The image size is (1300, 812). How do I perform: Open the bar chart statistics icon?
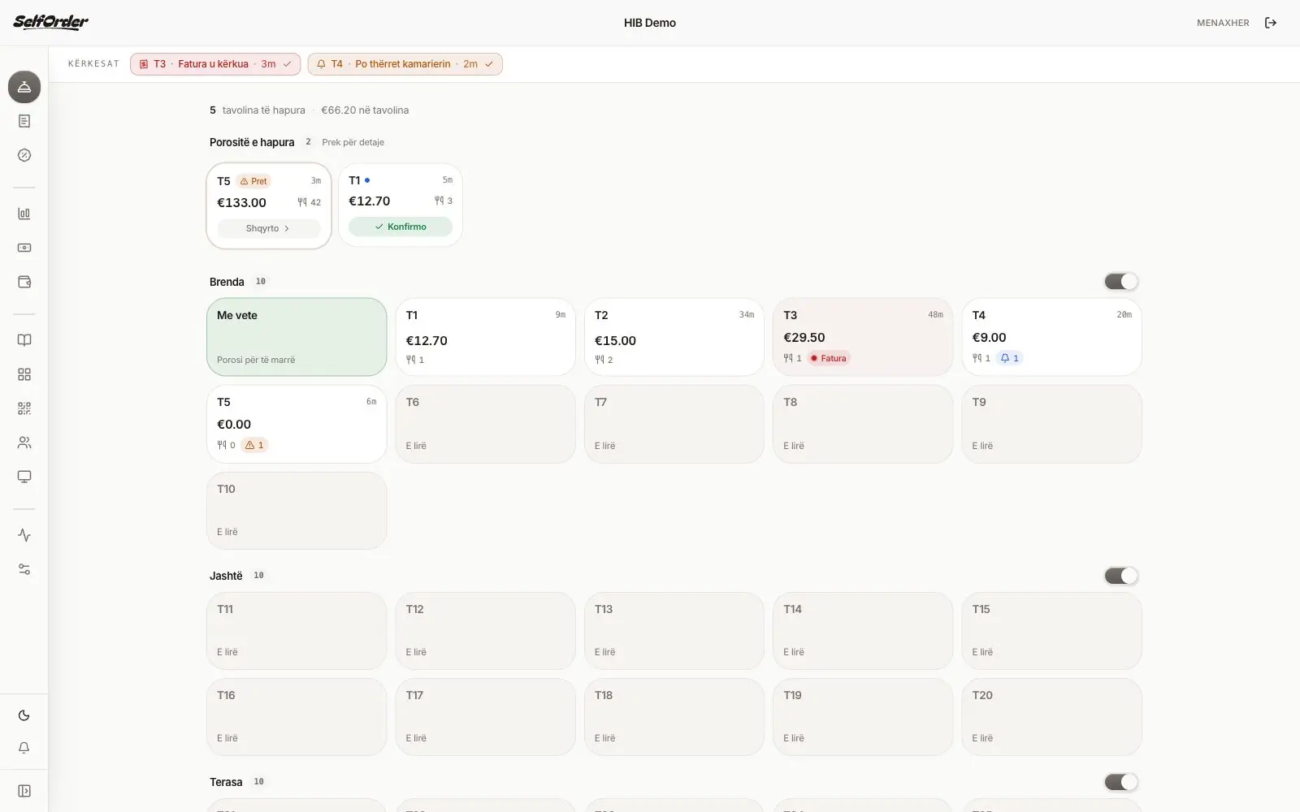click(x=24, y=214)
